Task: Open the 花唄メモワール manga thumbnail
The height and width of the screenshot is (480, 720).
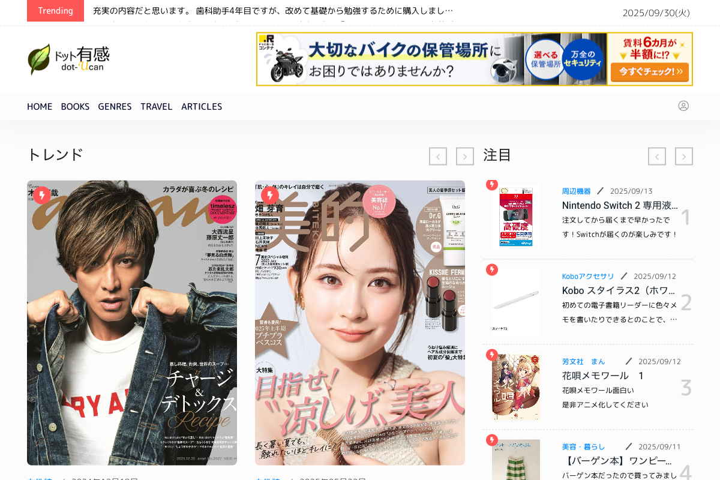Action: click(515, 386)
